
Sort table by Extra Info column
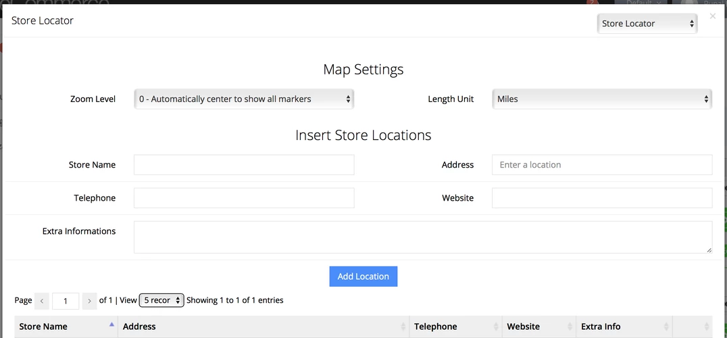pos(624,327)
